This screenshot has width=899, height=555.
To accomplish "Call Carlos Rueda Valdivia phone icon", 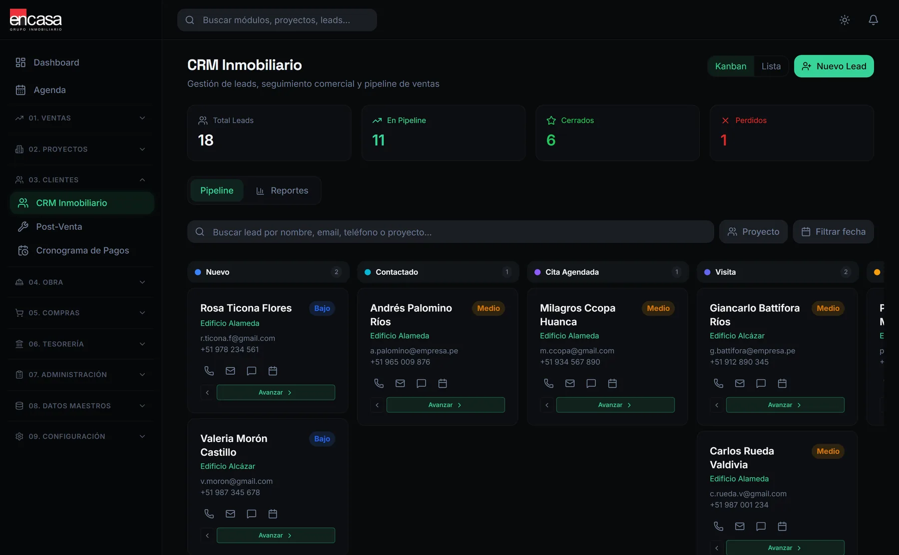I will 719,526.
